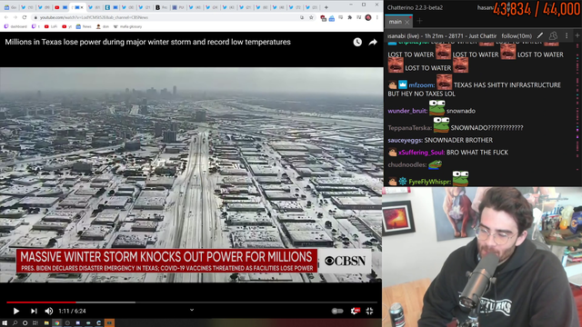Open Windows taskbar search
Screen dimensions: 582x327
pos(15,323)
